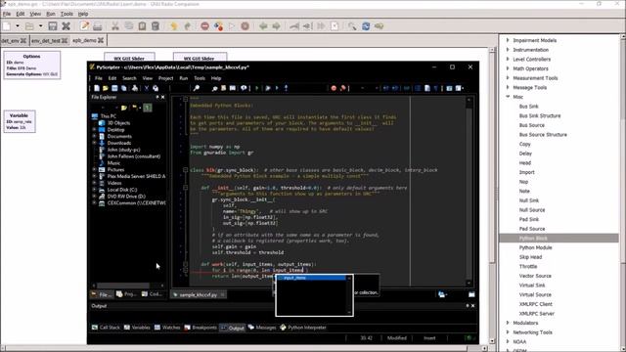This screenshot has height=352, width=626.
Task: Click the Generate flow graph icon in GNU Radio
Action: pos(218,26)
